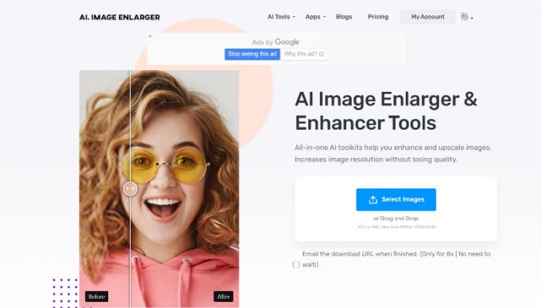Click the Google logo in the ad banner

pos(287,42)
